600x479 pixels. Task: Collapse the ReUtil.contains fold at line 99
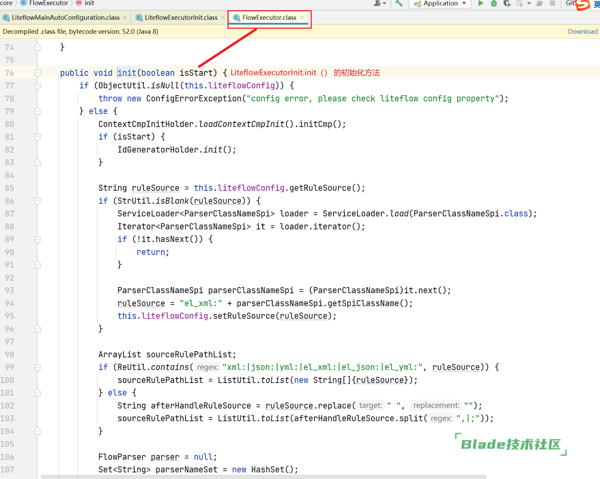pyautogui.click(x=38, y=367)
